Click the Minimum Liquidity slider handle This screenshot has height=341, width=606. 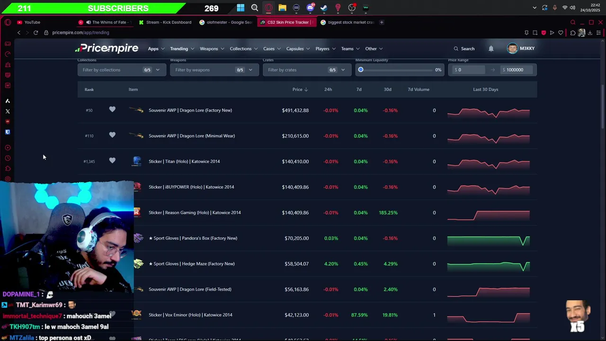point(361,70)
